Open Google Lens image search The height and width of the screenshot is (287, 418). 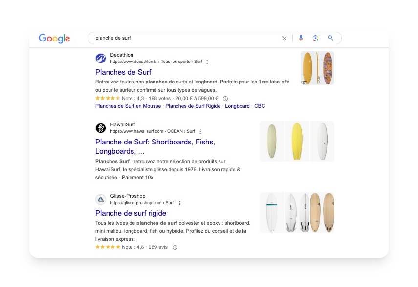(x=315, y=38)
